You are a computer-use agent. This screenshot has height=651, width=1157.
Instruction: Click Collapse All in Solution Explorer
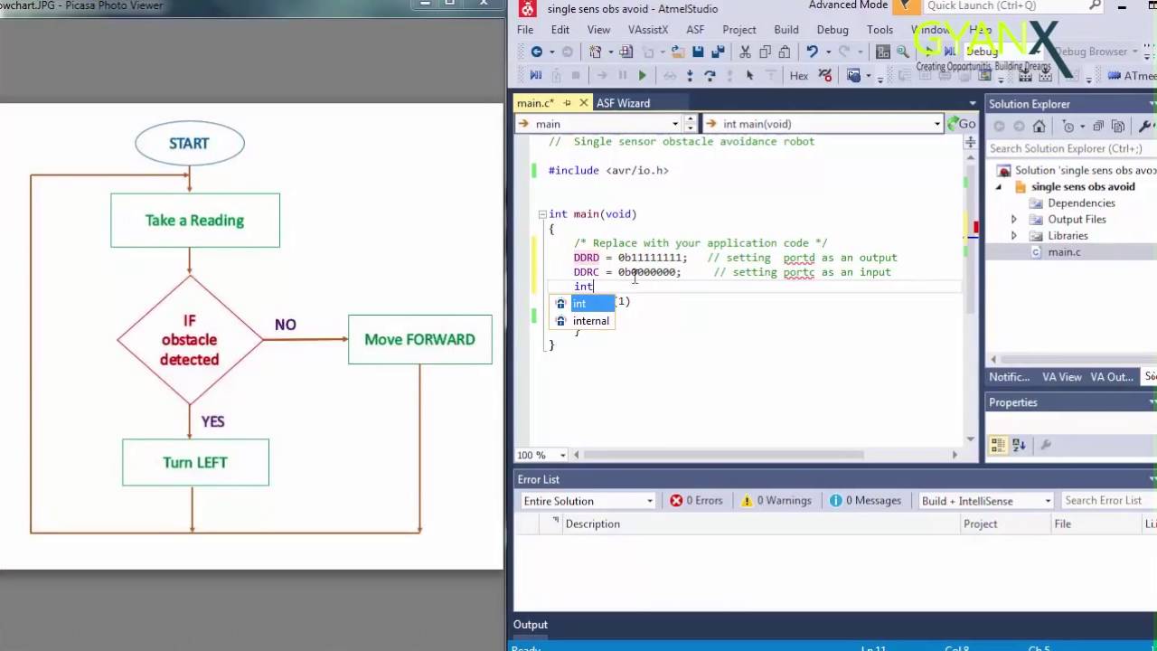[1098, 127]
